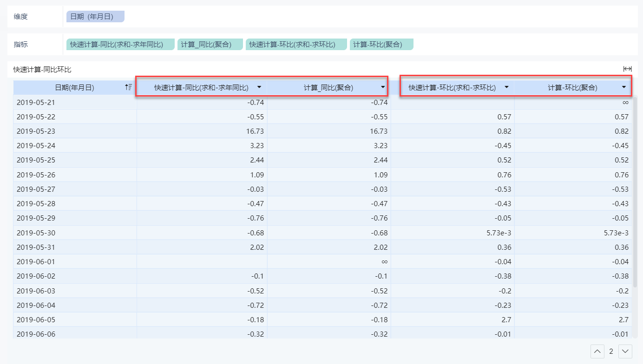
Task: Select the 2019-05-21 date cell
Action: (x=75, y=102)
